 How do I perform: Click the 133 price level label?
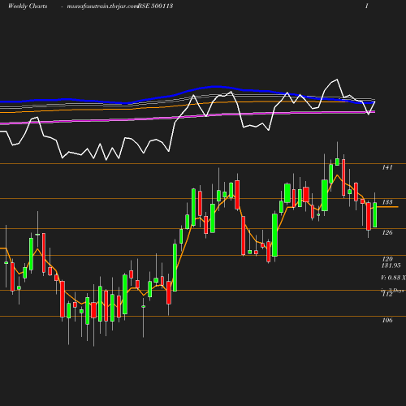(387, 202)
